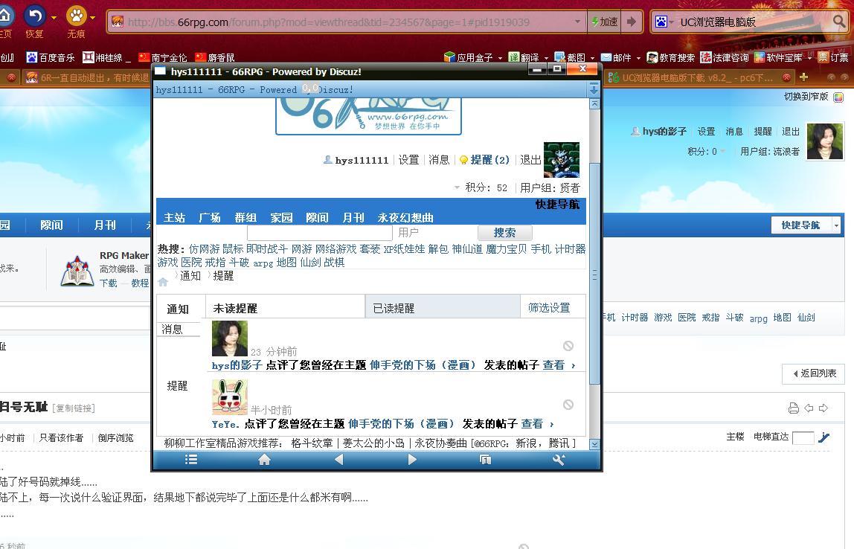Viewport: 854px width, 549px height.
Task: Go to previous thread via left outline arrow
Action: [809, 408]
